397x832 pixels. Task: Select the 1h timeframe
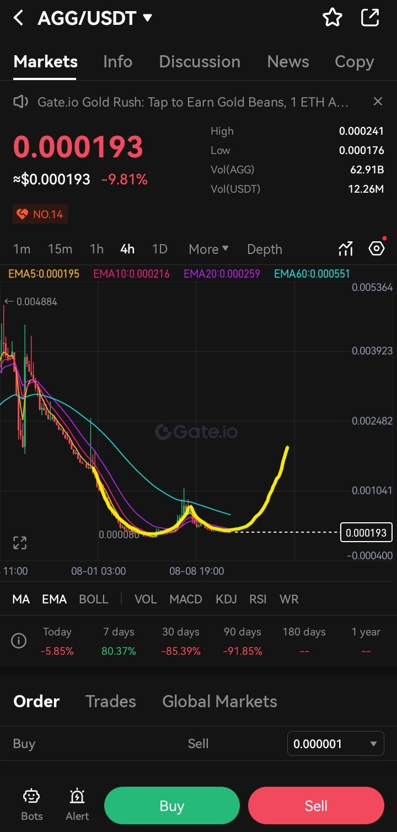click(96, 249)
